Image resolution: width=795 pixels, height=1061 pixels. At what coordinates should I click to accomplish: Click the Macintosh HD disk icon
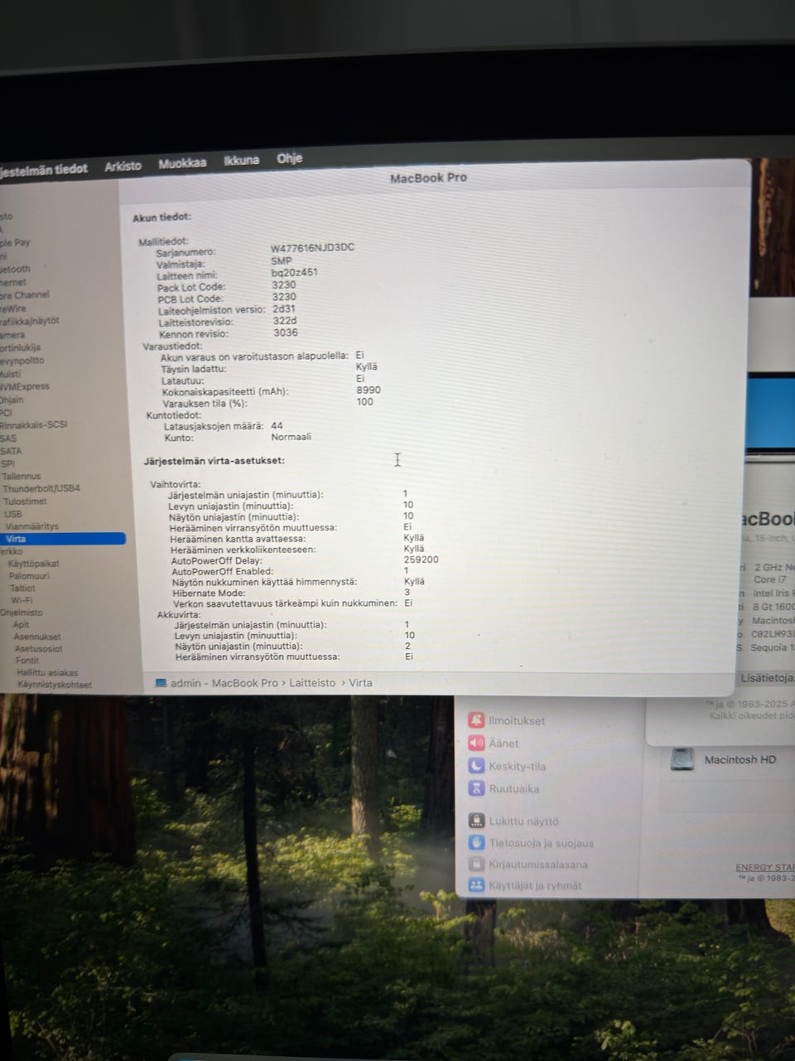(682, 759)
